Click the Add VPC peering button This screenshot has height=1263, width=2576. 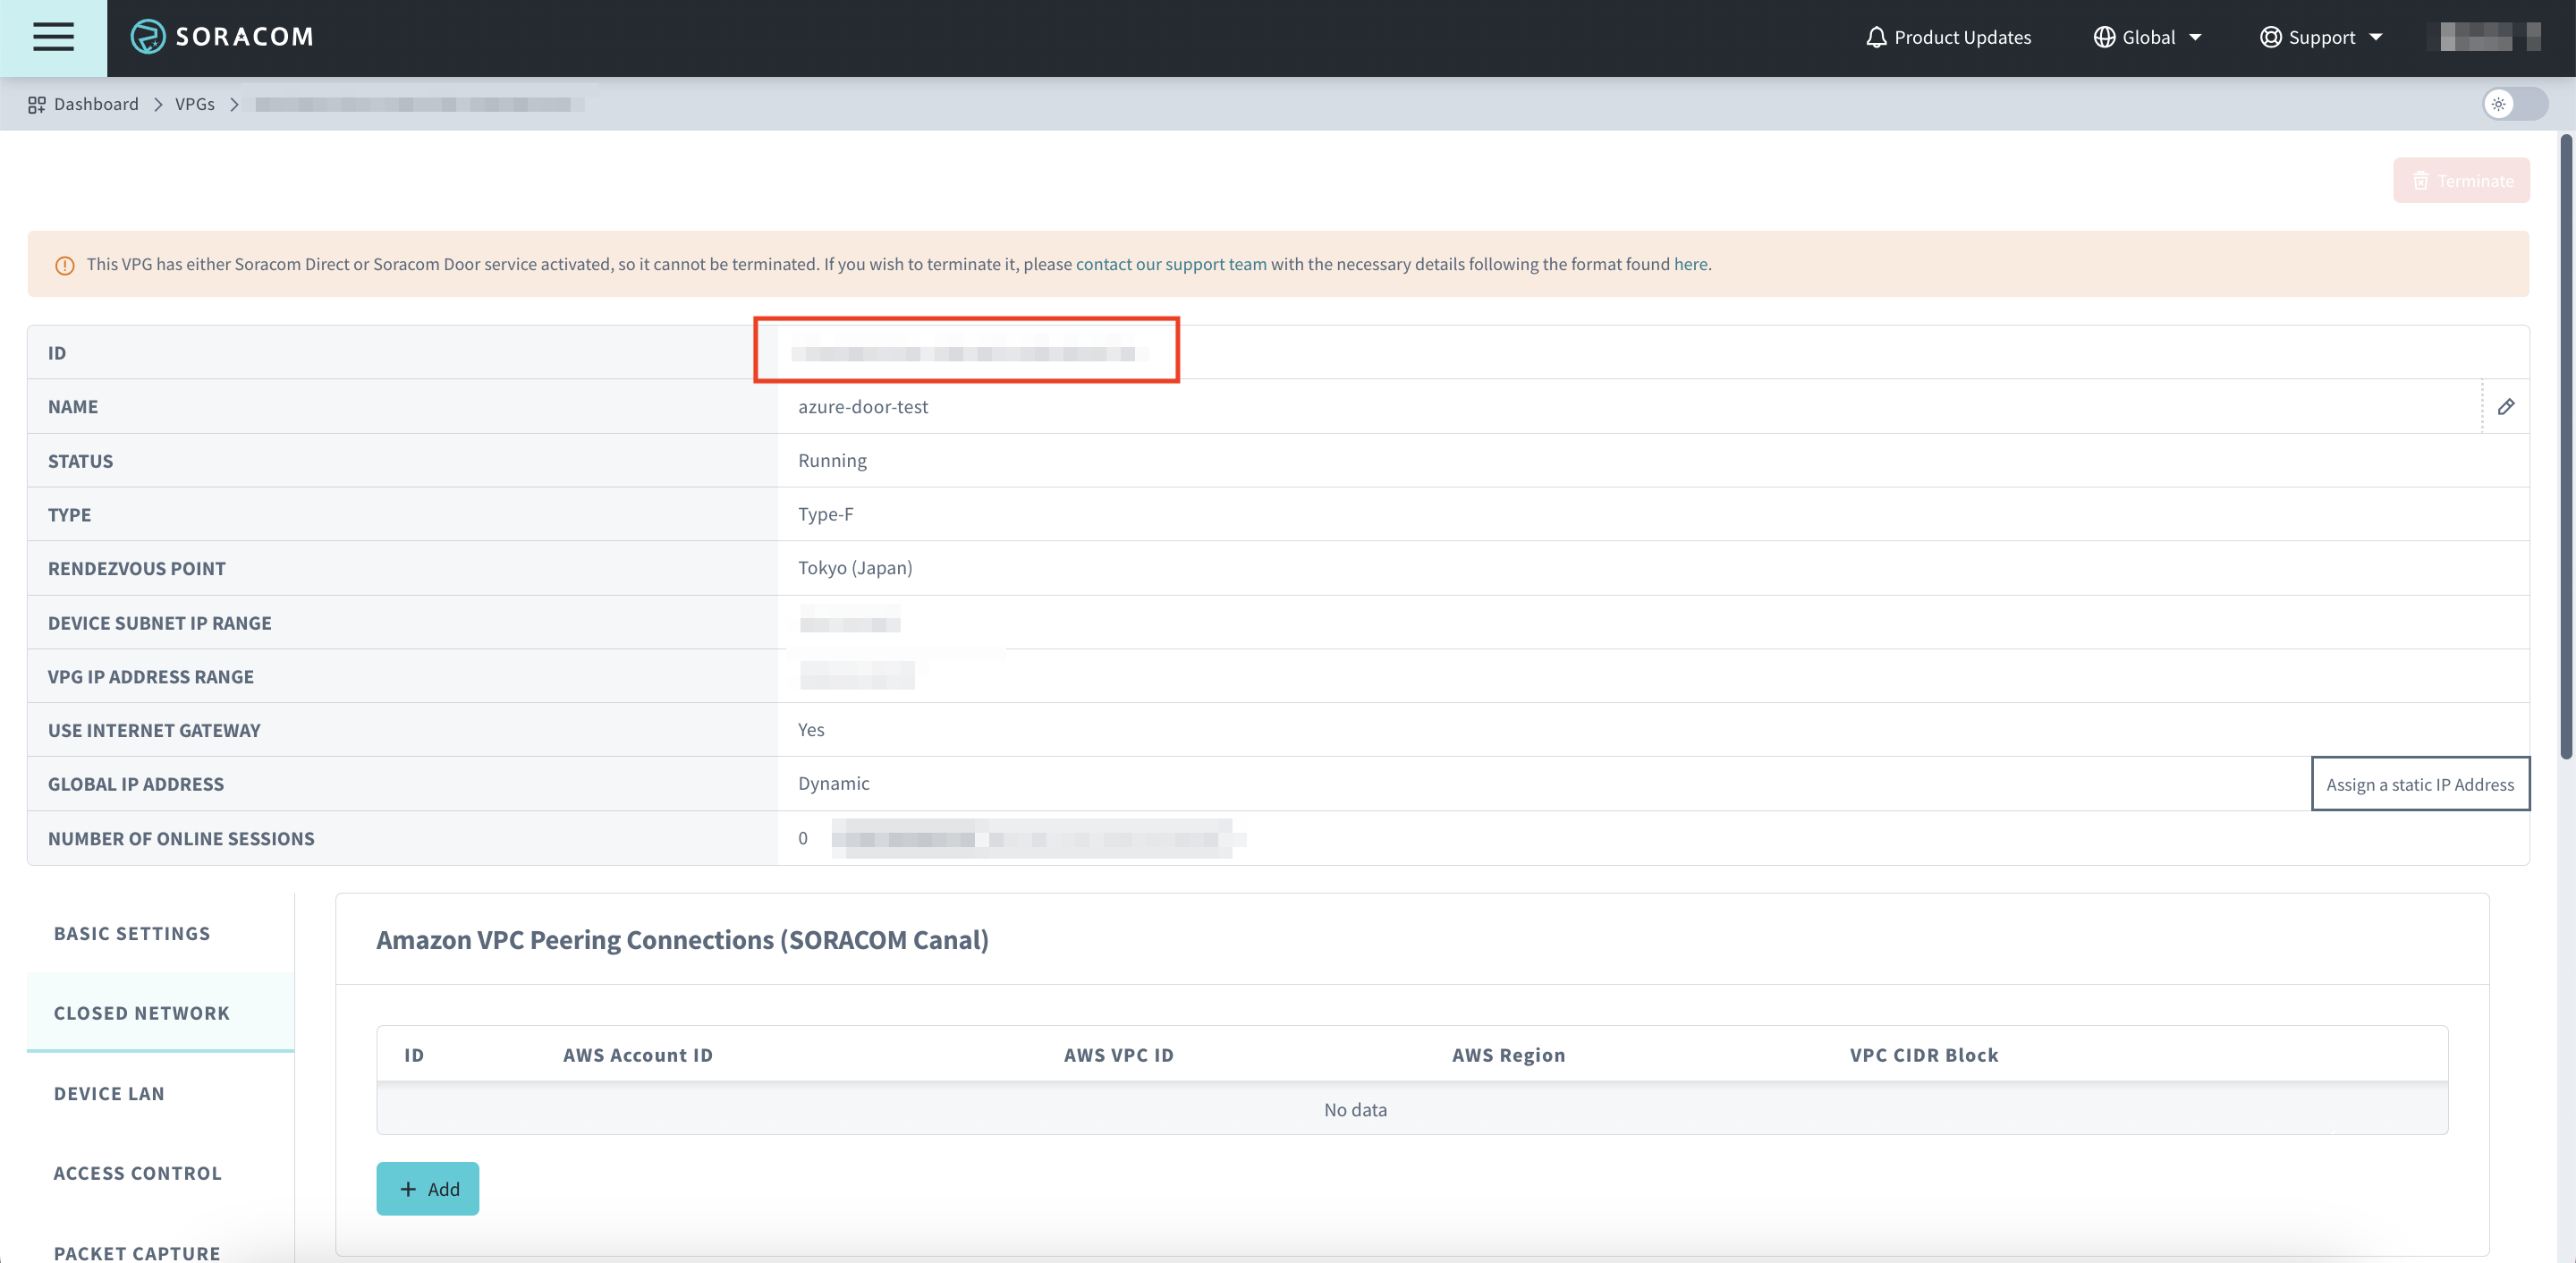[427, 1188]
